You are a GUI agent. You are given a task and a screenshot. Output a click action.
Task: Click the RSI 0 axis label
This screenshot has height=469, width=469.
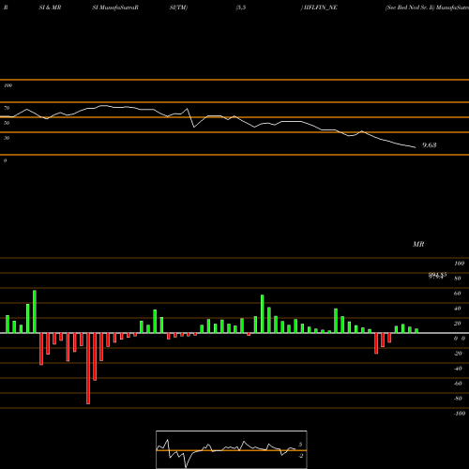[x=5, y=160]
